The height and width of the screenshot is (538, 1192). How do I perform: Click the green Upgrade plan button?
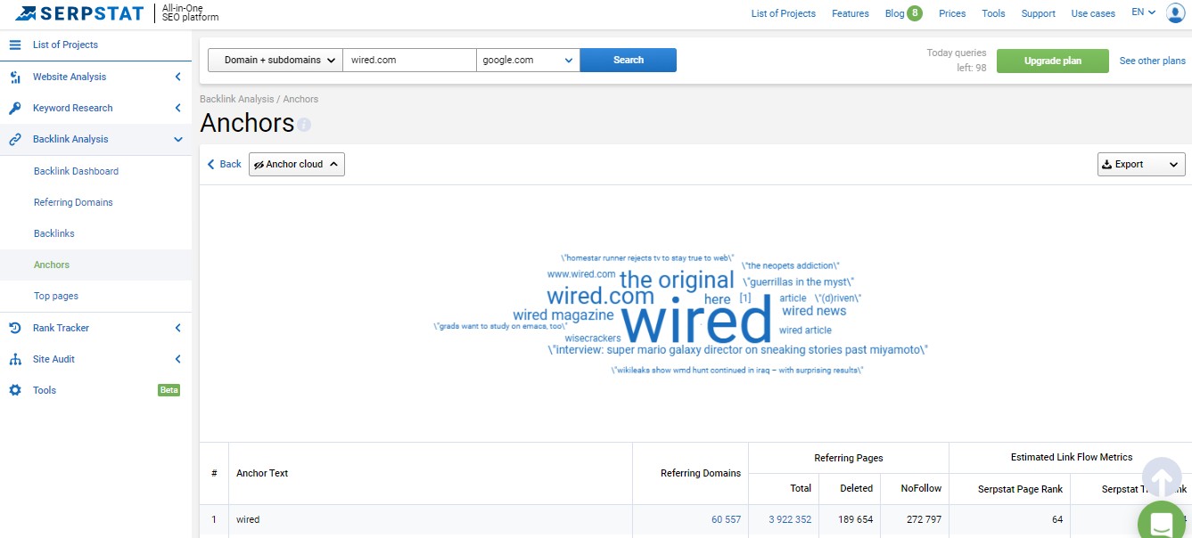(1053, 61)
